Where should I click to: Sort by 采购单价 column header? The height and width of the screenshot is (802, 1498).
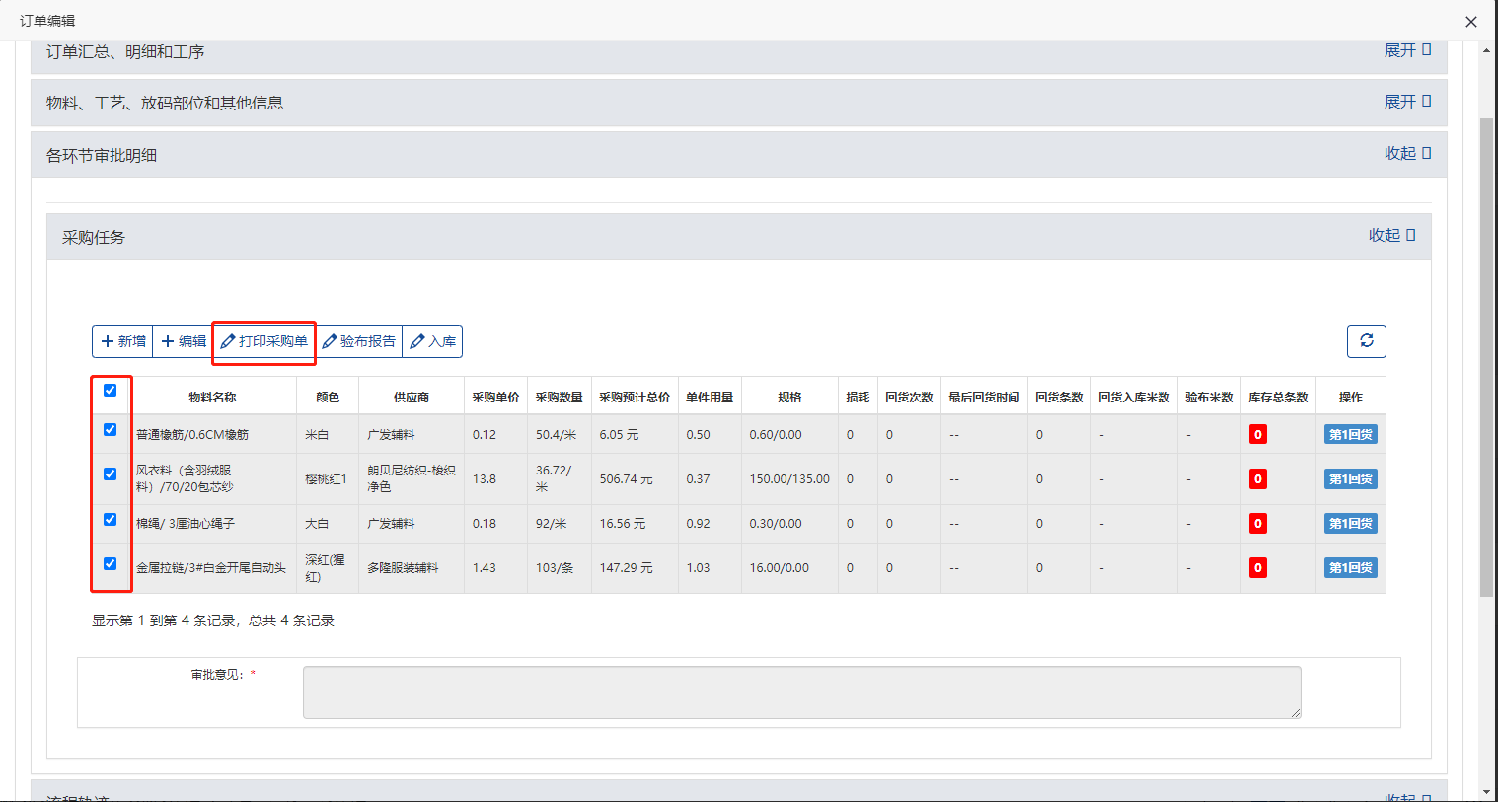click(495, 398)
